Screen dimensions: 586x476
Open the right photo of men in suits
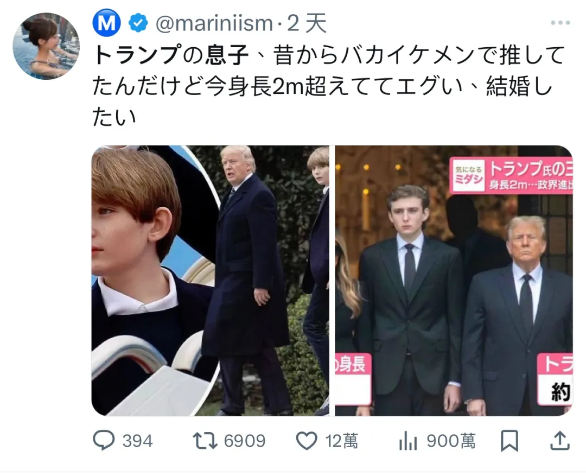tap(454, 280)
